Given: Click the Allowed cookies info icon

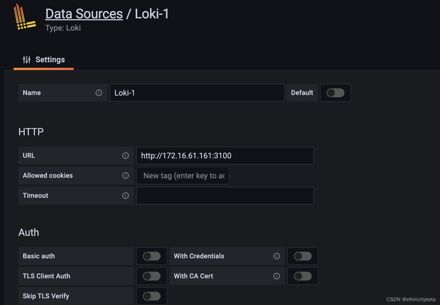Looking at the screenshot, I should pyautogui.click(x=126, y=176).
